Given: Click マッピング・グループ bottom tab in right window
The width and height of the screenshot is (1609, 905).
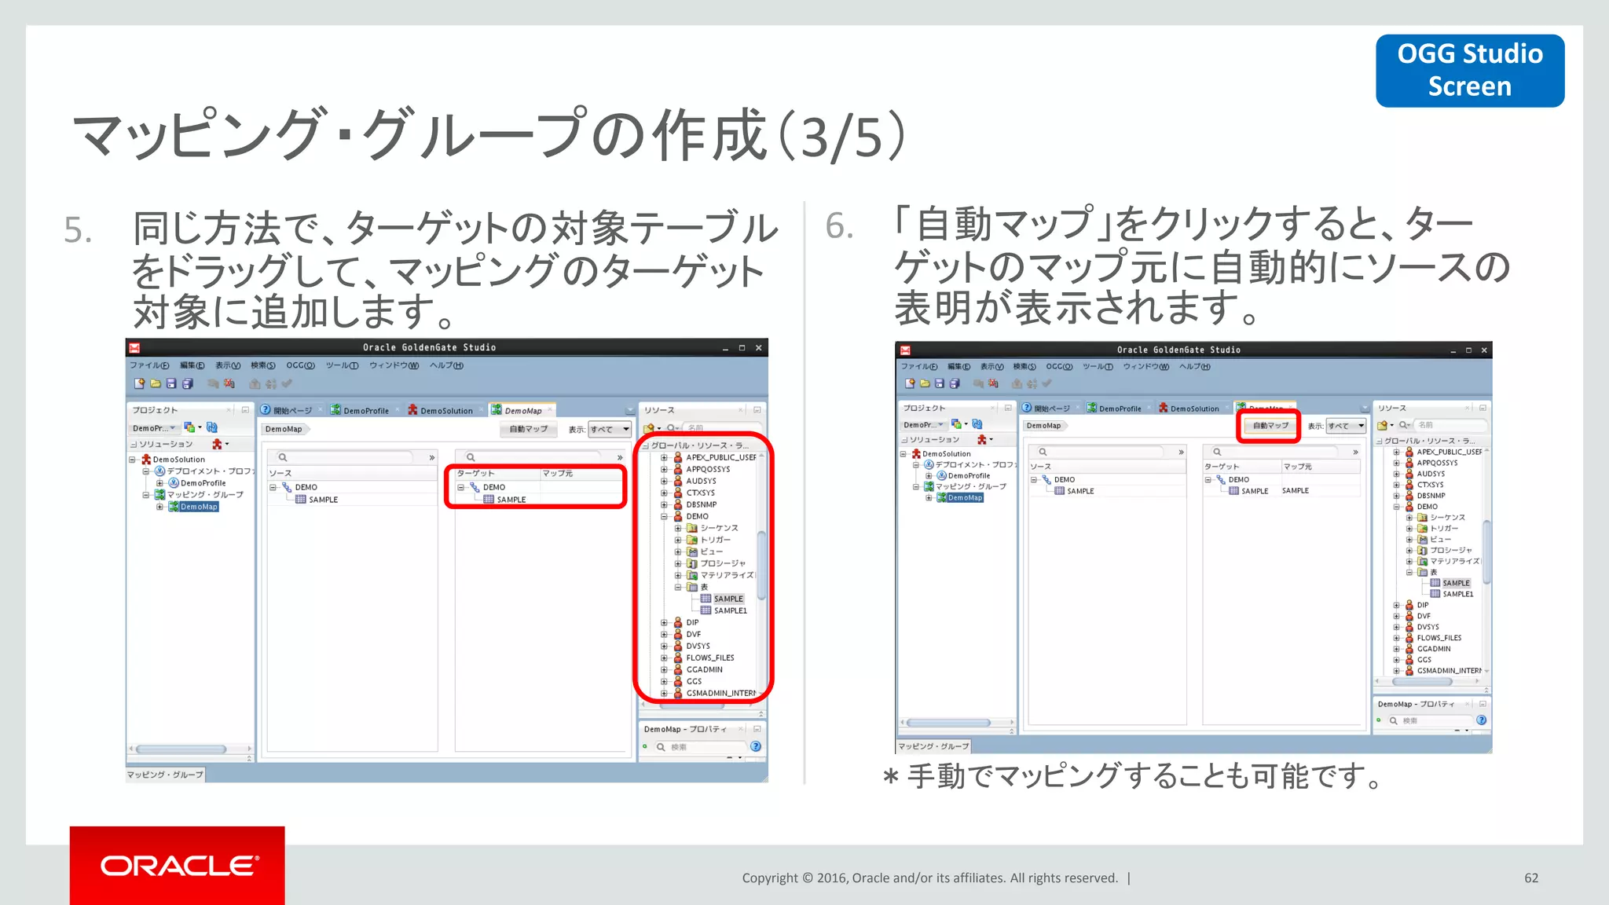Looking at the screenshot, I should click(x=933, y=746).
